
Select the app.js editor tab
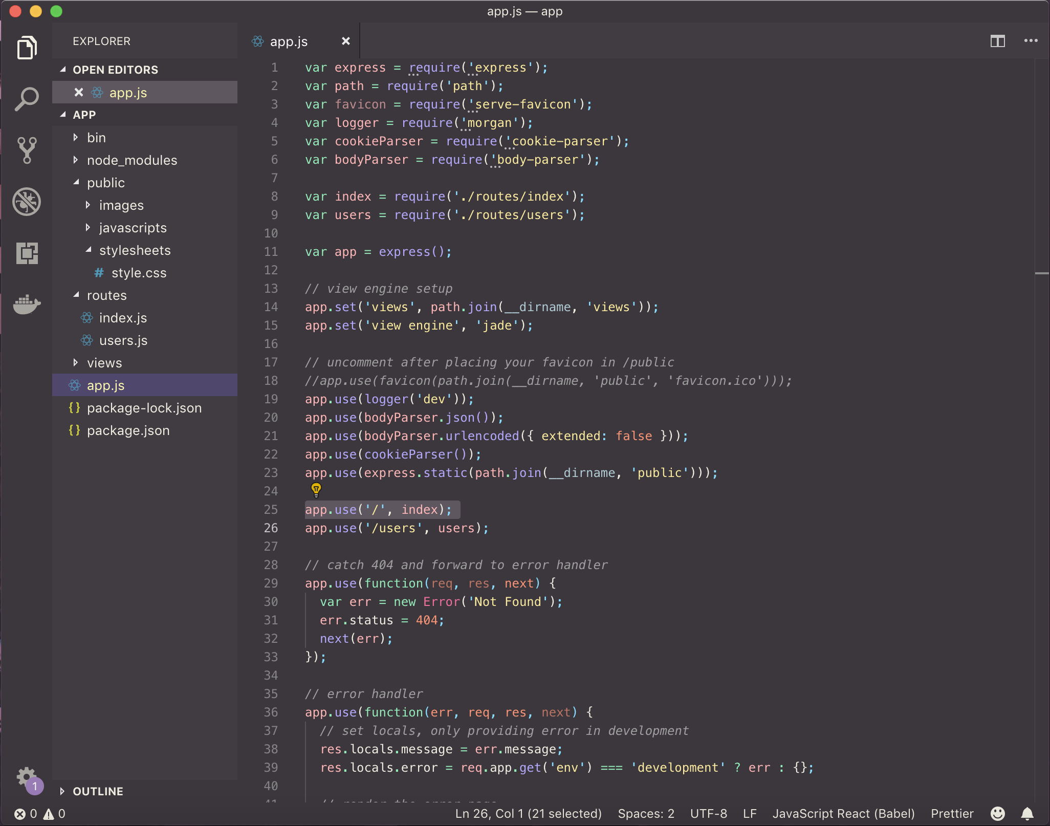coord(289,41)
